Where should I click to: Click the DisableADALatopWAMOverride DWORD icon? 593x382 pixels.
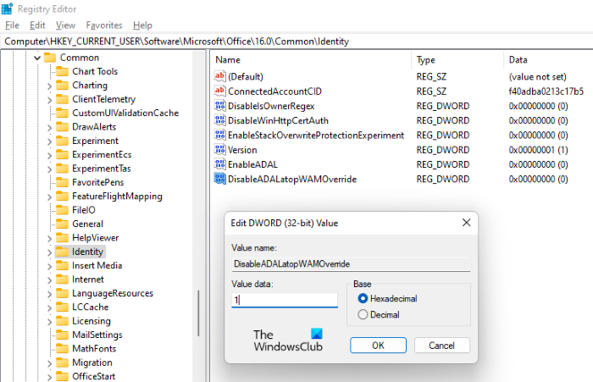219,179
